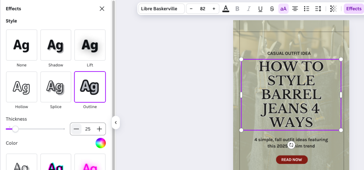This screenshot has width=364, height=170.
Task: Click the thickness value field showing 25
Action: (88, 129)
